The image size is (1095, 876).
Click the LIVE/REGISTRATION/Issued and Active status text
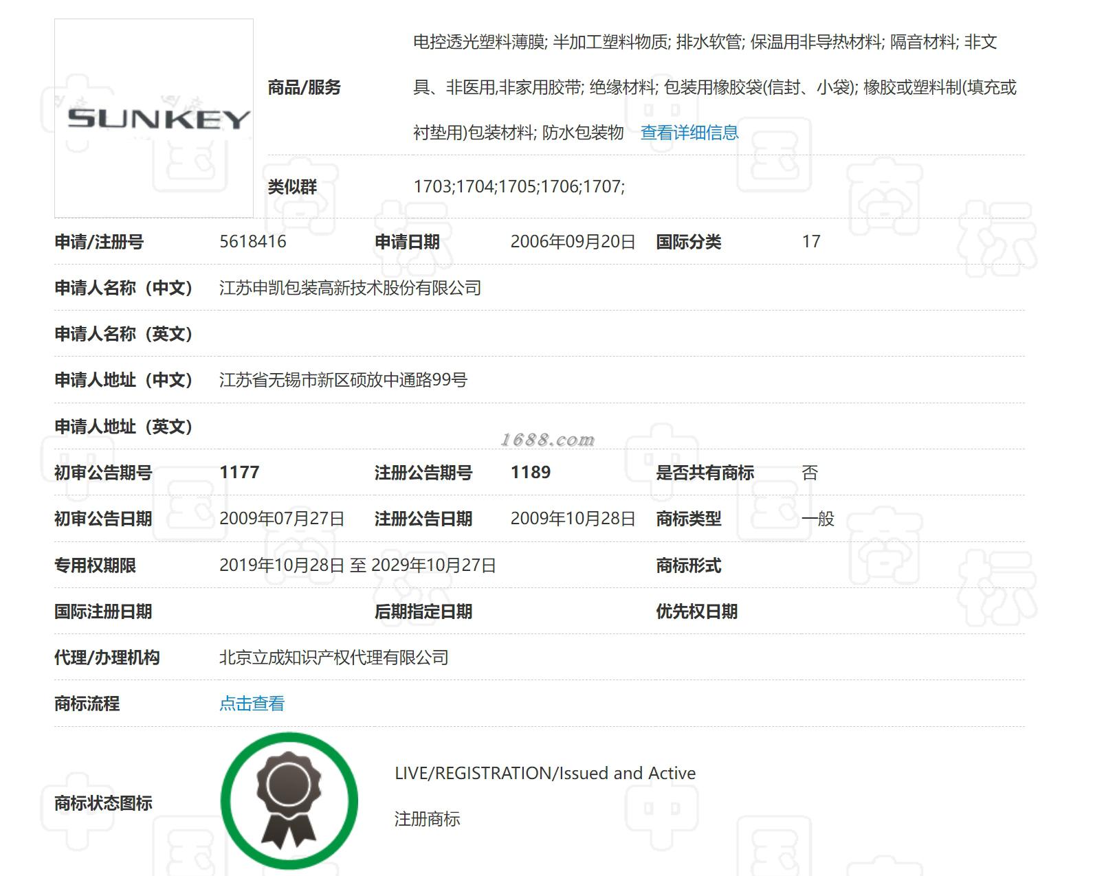545,773
